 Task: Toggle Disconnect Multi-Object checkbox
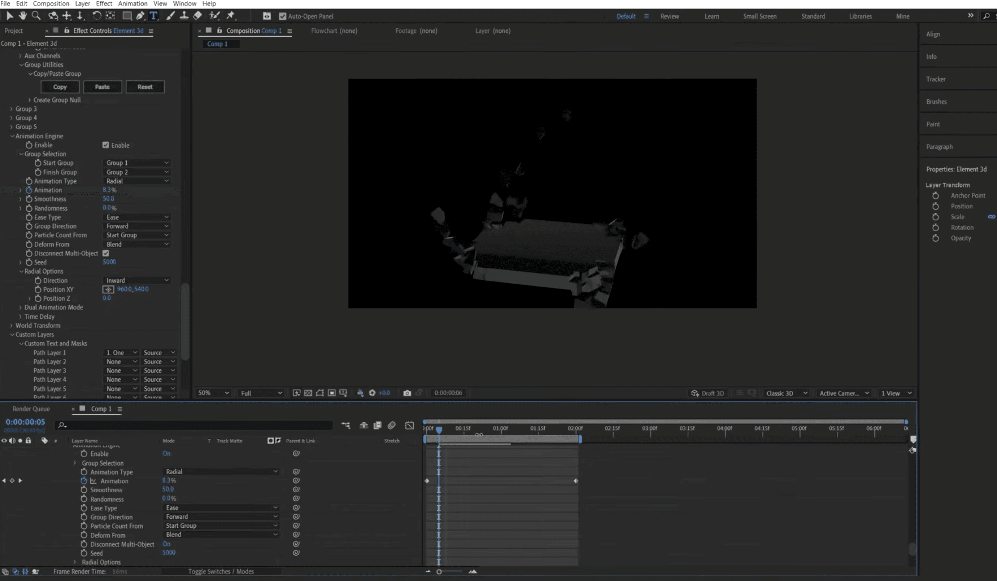pyautogui.click(x=106, y=253)
